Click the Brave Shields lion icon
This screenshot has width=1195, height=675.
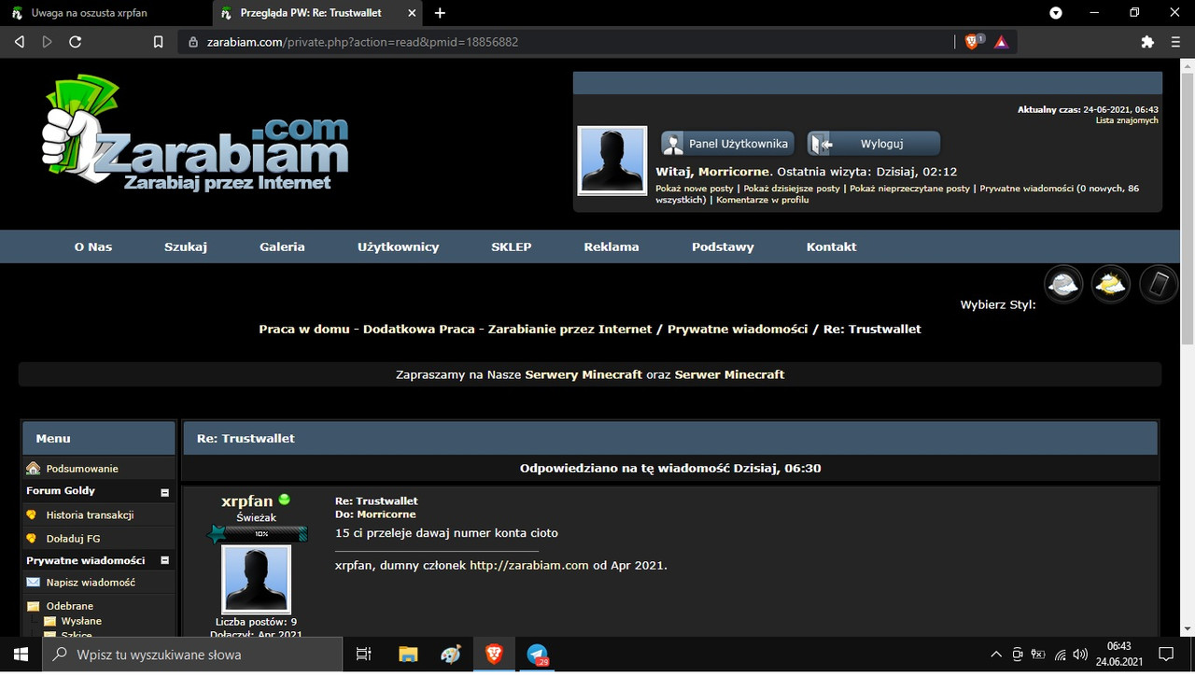971,42
